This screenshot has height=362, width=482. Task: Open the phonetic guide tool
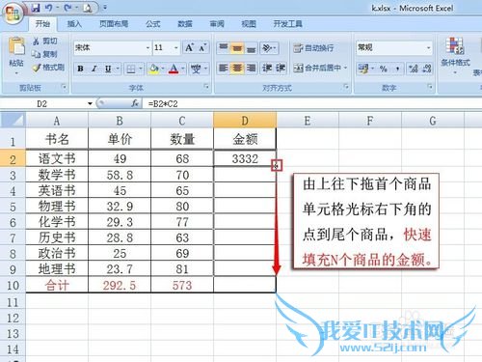pos(196,69)
